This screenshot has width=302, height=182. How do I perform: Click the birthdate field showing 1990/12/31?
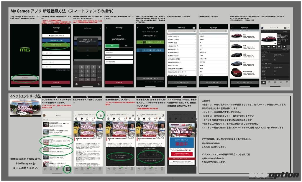119,53
